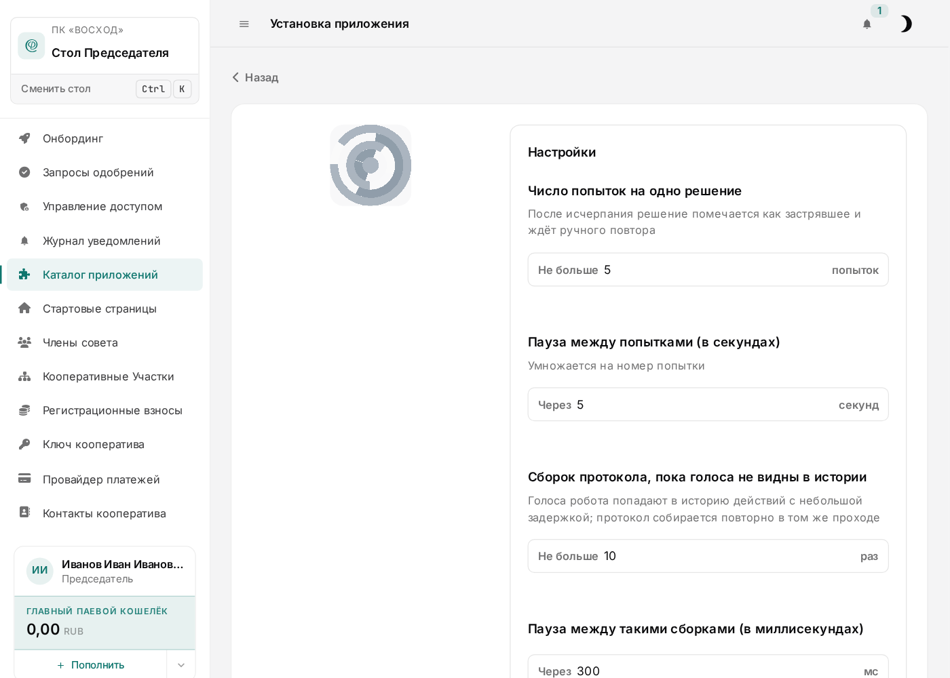Click the application logo thumbnail
The height and width of the screenshot is (678, 950).
point(370,165)
